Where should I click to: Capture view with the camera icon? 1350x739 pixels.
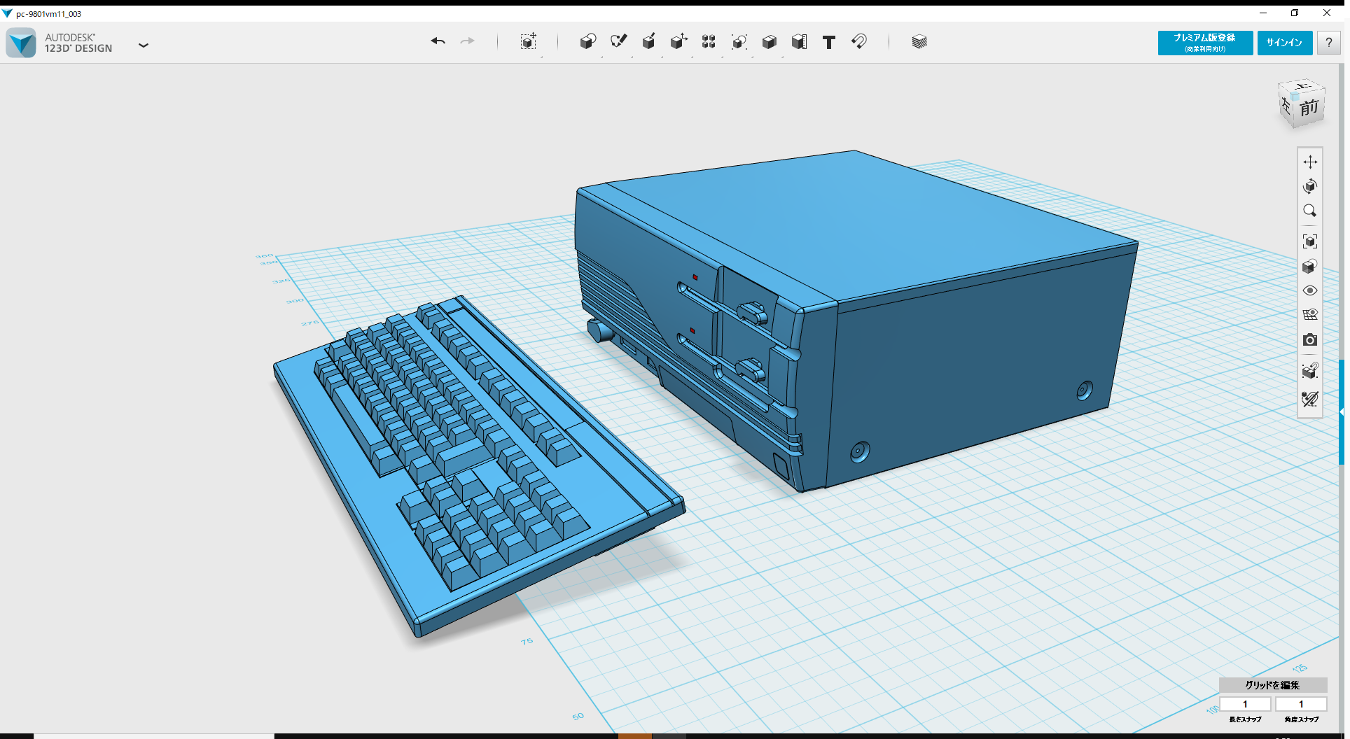click(x=1311, y=340)
